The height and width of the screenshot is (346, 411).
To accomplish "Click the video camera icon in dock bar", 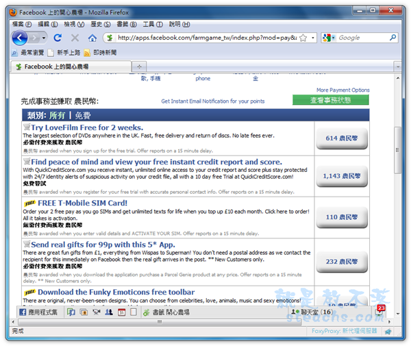I will coord(97,312).
